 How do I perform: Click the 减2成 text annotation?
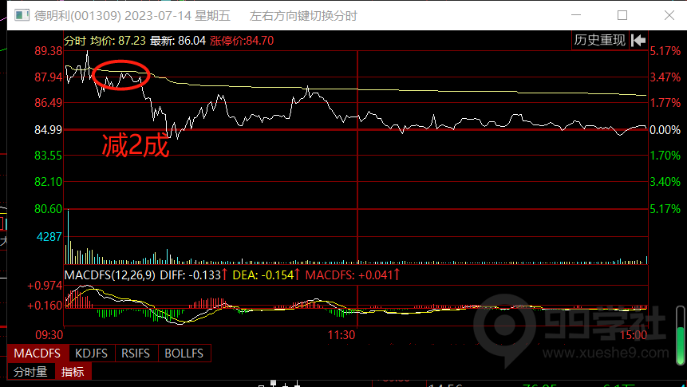coord(135,145)
